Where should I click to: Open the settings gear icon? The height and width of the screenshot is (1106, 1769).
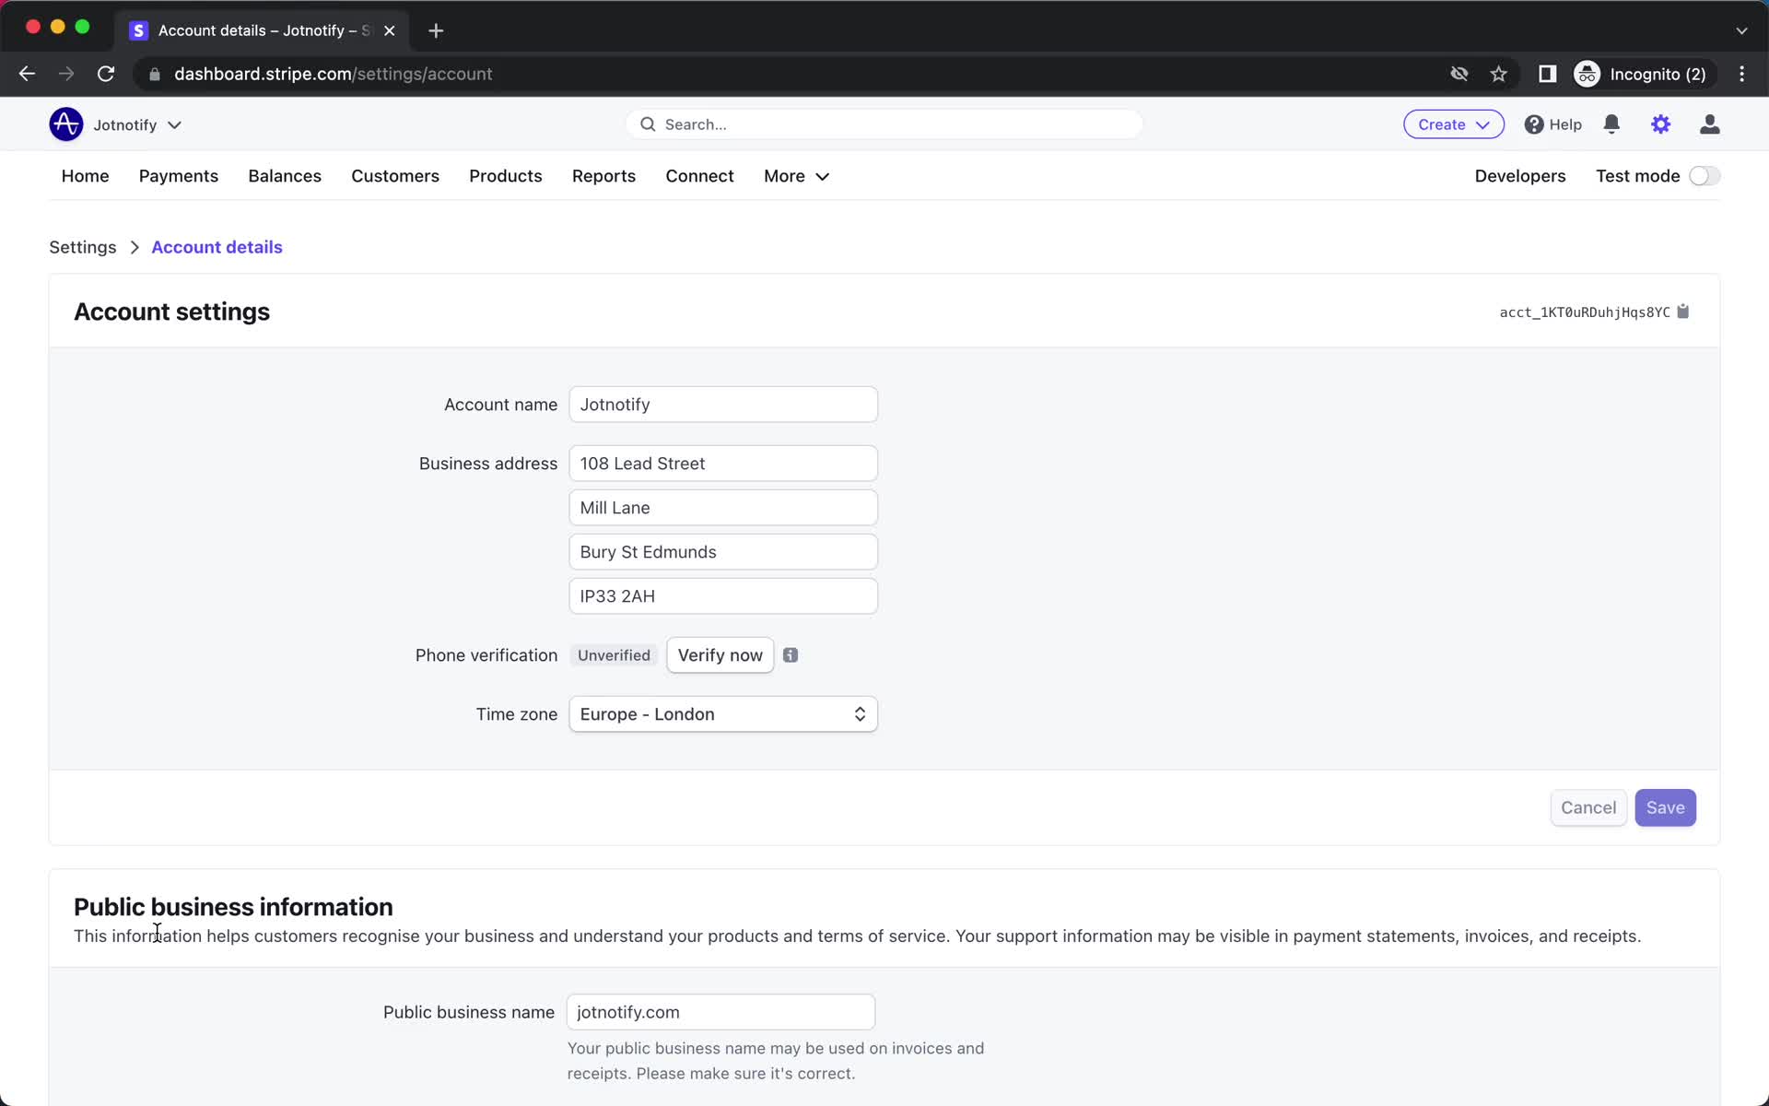pos(1660,124)
